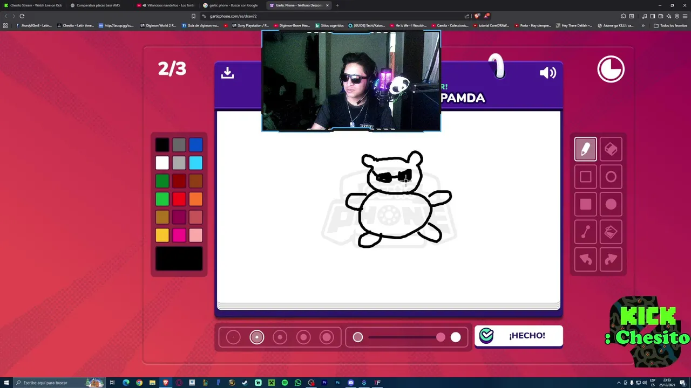This screenshot has width=691, height=388.
Task: Pick the hot pink color swatch
Action: coord(179,235)
